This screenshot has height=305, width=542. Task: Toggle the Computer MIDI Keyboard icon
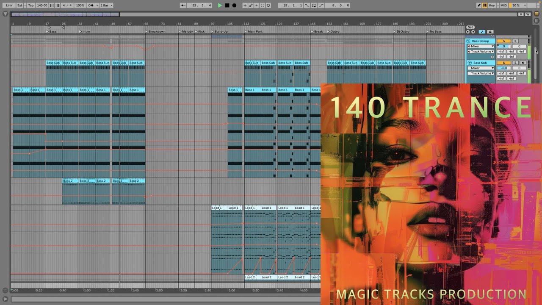485,6
